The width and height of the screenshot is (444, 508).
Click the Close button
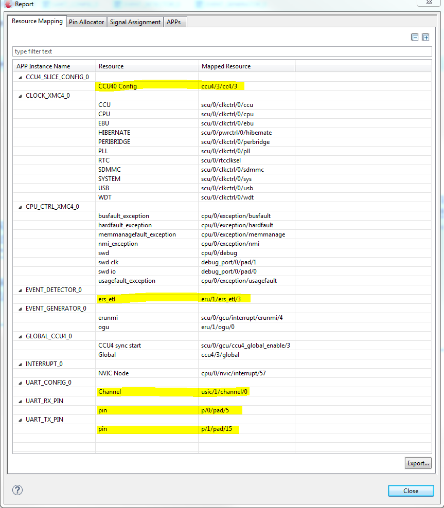click(411, 491)
